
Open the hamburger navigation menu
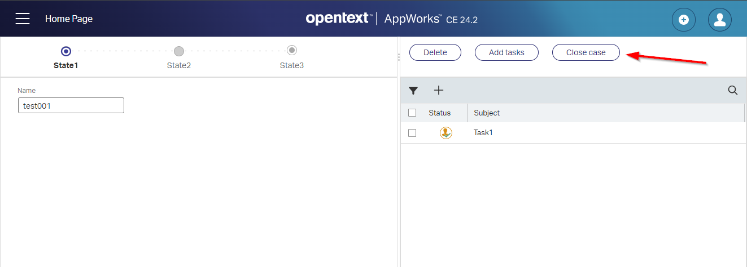[23, 19]
